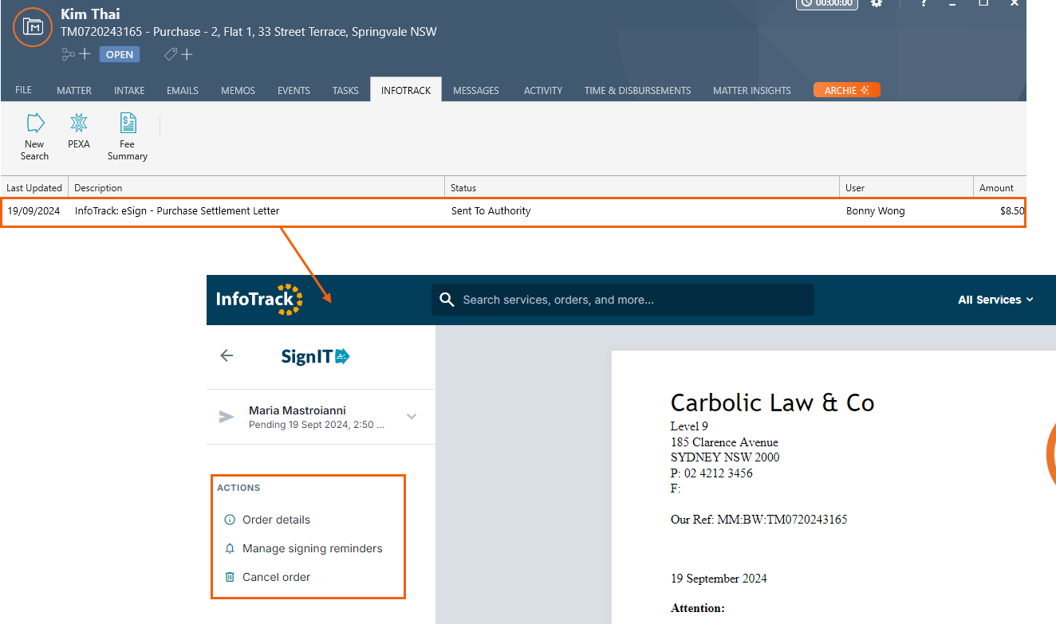The height and width of the screenshot is (624, 1056).
Task: Open Order details
Action: pyautogui.click(x=276, y=520)
